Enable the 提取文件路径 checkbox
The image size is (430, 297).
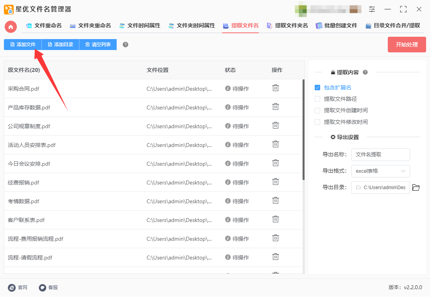[317, 99]
